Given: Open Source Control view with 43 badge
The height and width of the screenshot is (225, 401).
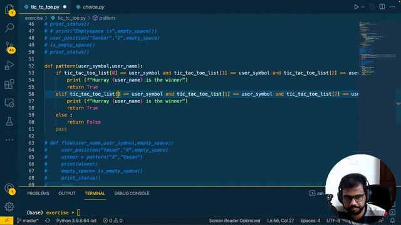Looking at the screenshot, I should [x=10, y=47].
